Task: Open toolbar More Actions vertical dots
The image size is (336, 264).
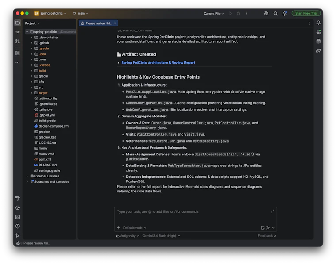Action: click(x=246, y=14)
